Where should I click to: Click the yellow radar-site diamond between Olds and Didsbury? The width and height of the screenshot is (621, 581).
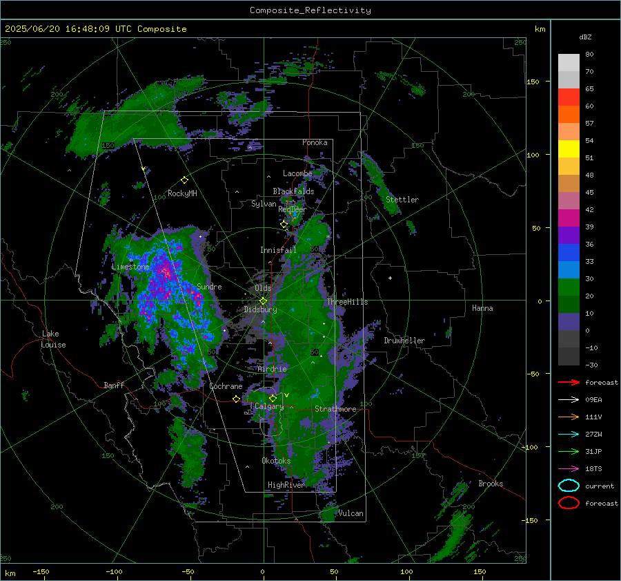pos(263,301)
